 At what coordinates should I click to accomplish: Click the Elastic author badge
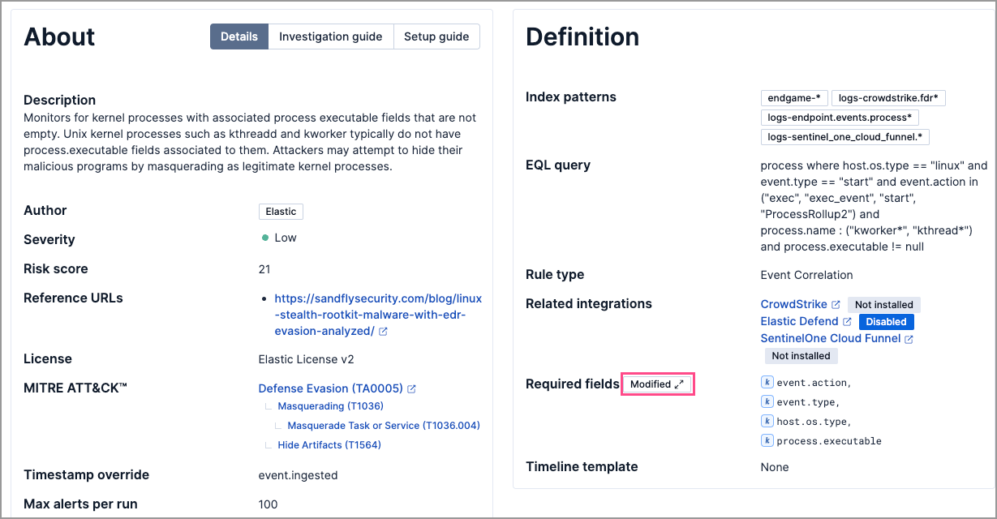click(281, 211)
